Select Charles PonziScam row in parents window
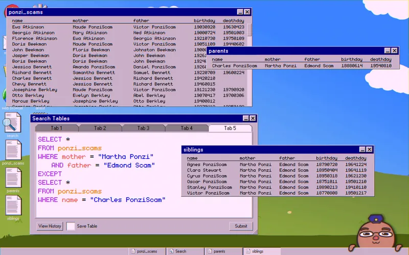 pyautogui.click(x=302, y=66)
